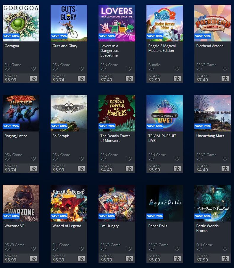This screenshot has height=268, width=234.
Task: Add Unearthing Mars to cart
Action: (x=225, y=168)
